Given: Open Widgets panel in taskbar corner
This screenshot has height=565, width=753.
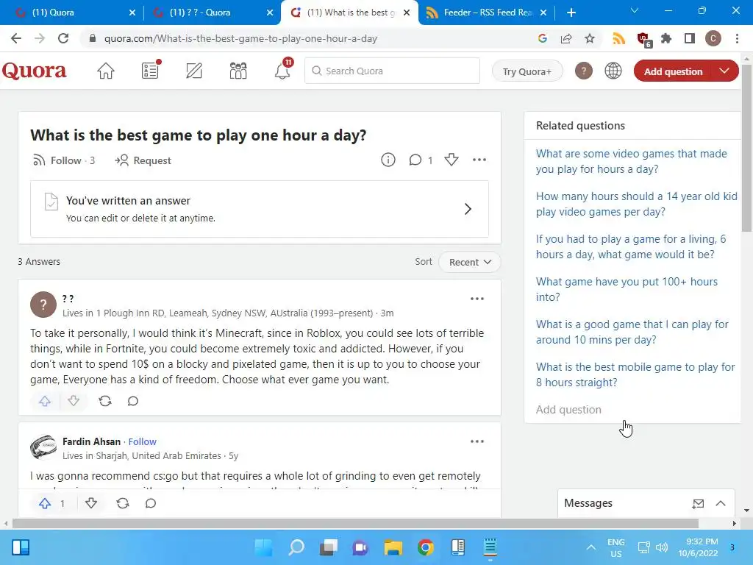Looking at the screenshot, I should (20, 547).
